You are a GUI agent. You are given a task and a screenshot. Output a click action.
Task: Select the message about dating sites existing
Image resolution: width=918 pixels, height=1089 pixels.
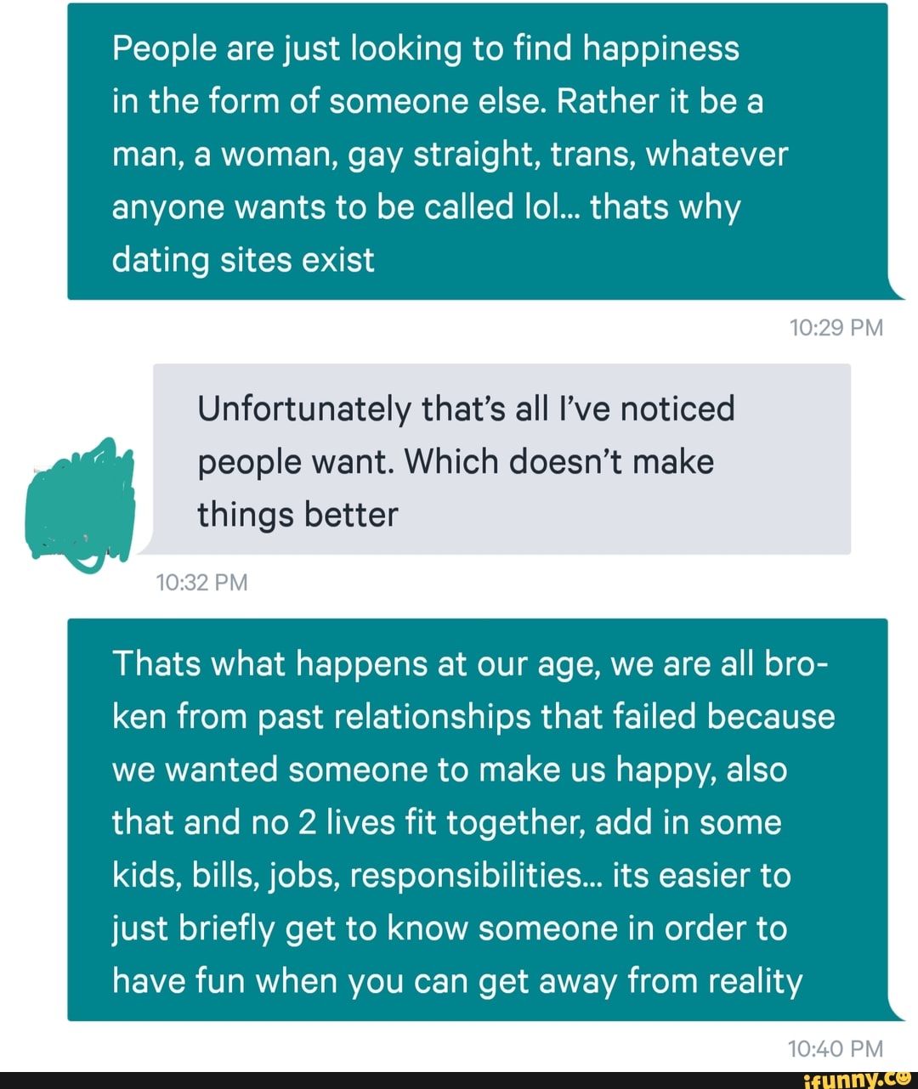click(x=477, y=151)
